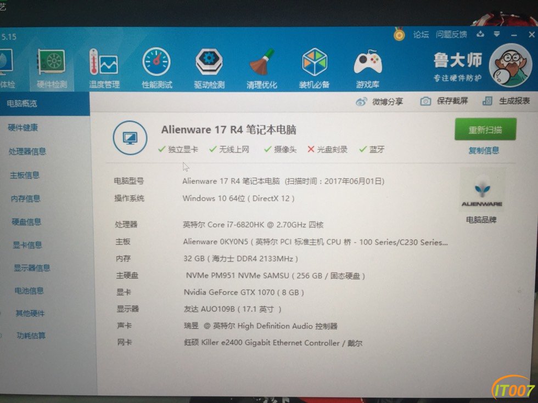Select 电池信息 in the sidebar
538x403 pixels.
pos(29,291)
